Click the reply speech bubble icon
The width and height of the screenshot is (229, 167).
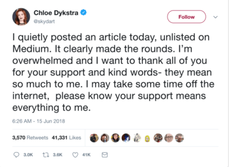pos(16,155)
